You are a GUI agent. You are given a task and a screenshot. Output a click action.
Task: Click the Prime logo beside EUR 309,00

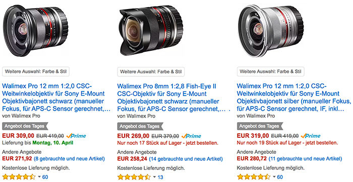pyautogui.click(x=76, y=136)
